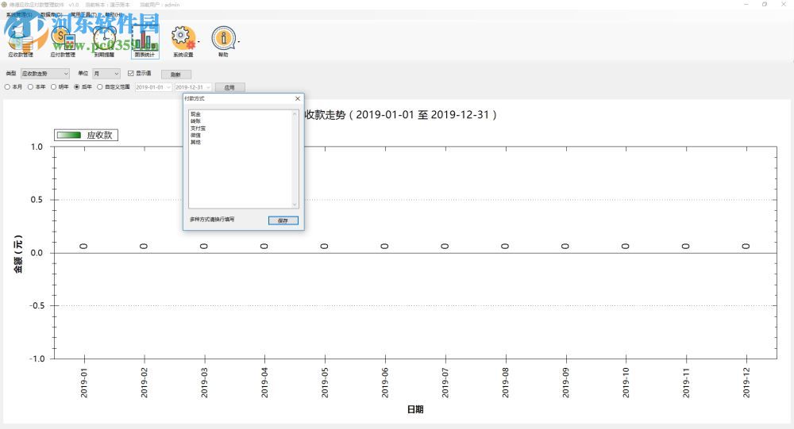
Task: Click the 转账 line in payment list
Action: [x=195, y=121]
